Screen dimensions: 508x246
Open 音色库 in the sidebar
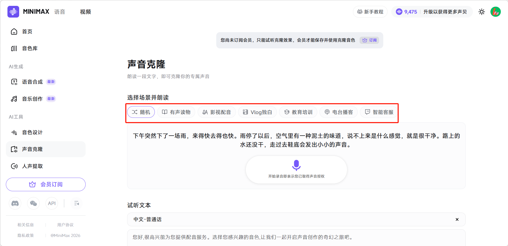click(30, 48)
